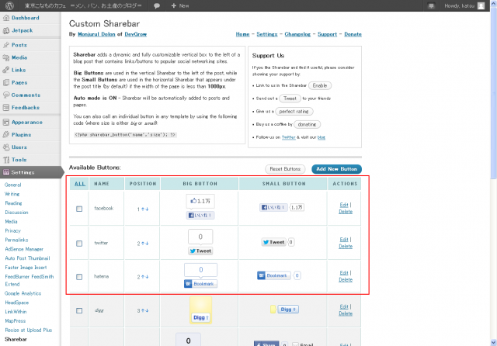Screen dimensions: 497x346
Task: Check the hatena row checkbox
Action: pyautogui.click(x=79, y=277)
